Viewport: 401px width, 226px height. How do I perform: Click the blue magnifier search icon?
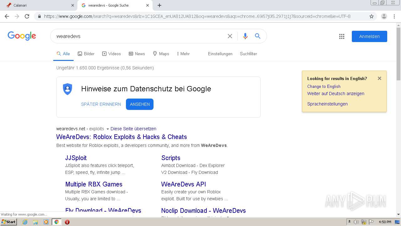pos(258,36)
